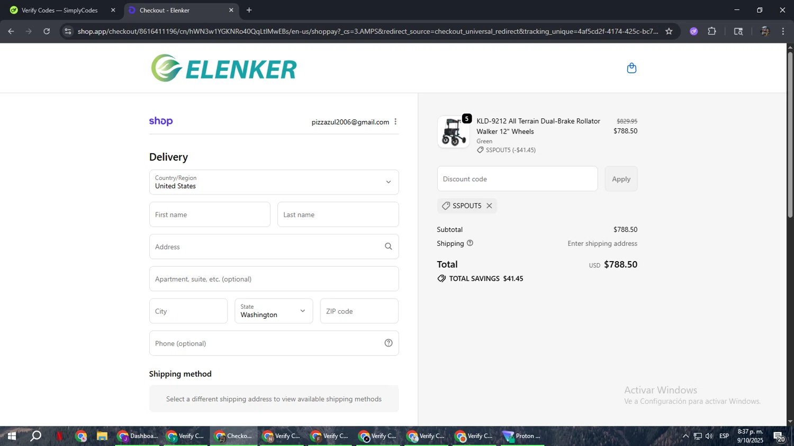Viewport: 794px width, 446px height.
Task: Close the Checkout - Elenker tab
Action: coord(231,10)
